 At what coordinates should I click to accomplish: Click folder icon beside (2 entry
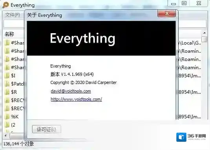coord(7,125)
